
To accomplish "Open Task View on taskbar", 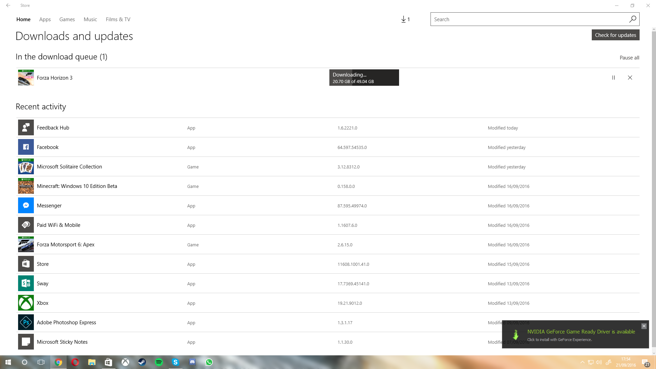I will point(41,362).
